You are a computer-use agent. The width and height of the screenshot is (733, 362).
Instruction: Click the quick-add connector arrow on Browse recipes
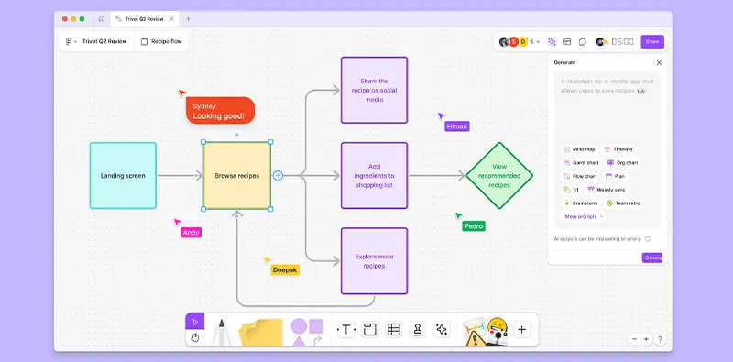pyautogui.click(x=278, y=176)
